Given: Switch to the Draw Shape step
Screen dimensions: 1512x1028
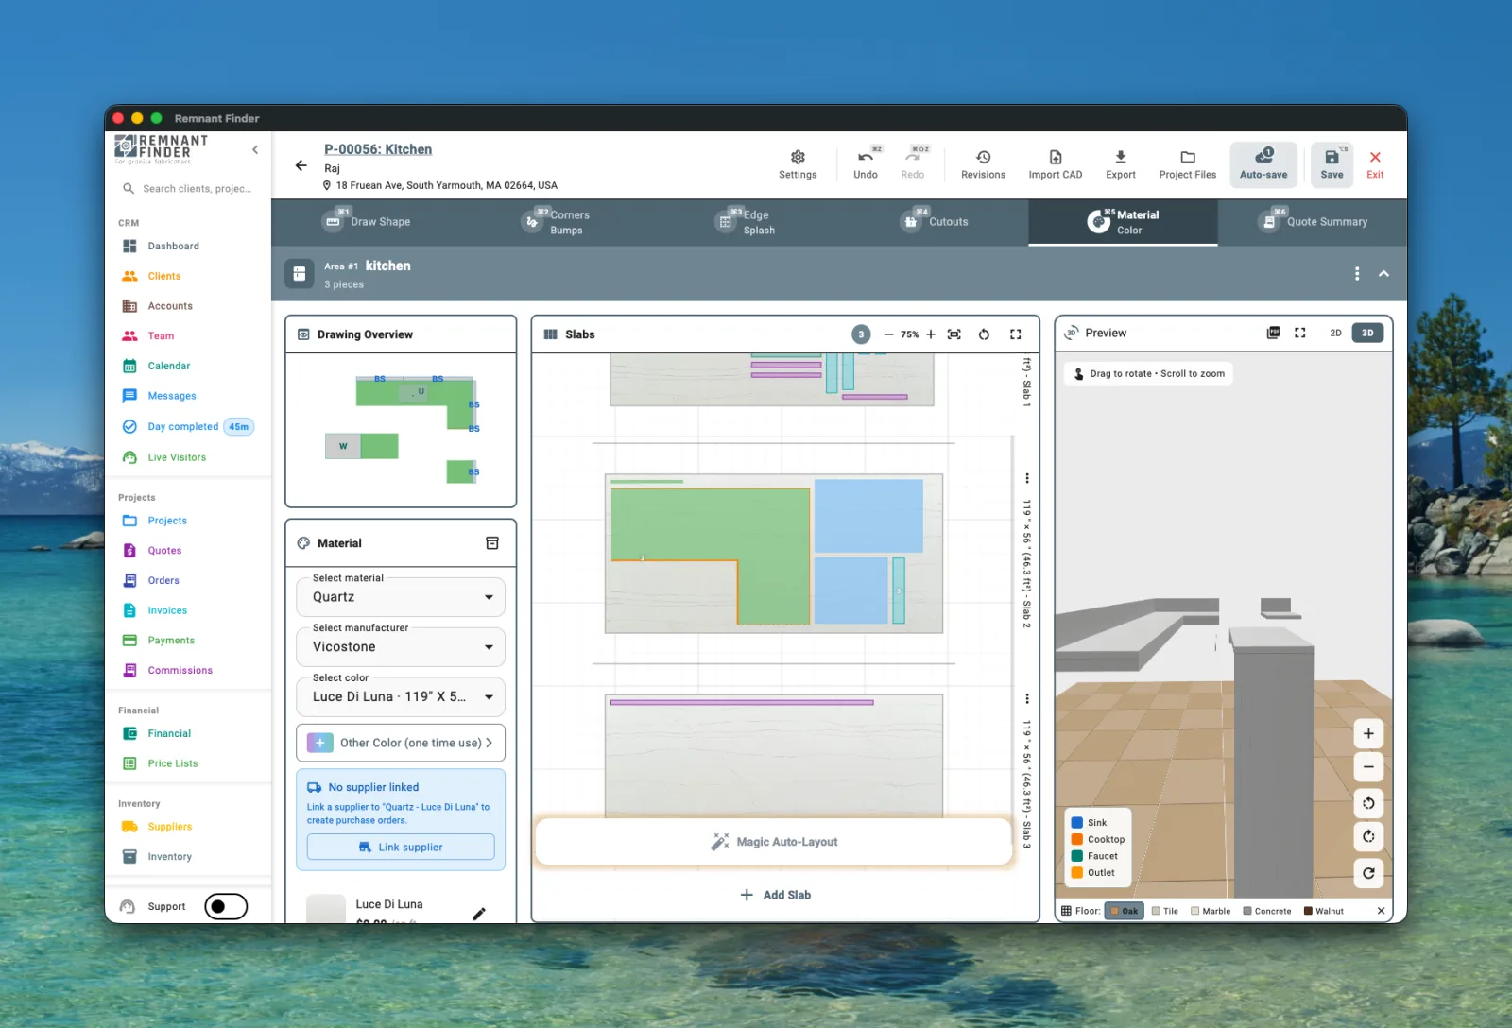Looking at the screenshot, I should (367, 222).
